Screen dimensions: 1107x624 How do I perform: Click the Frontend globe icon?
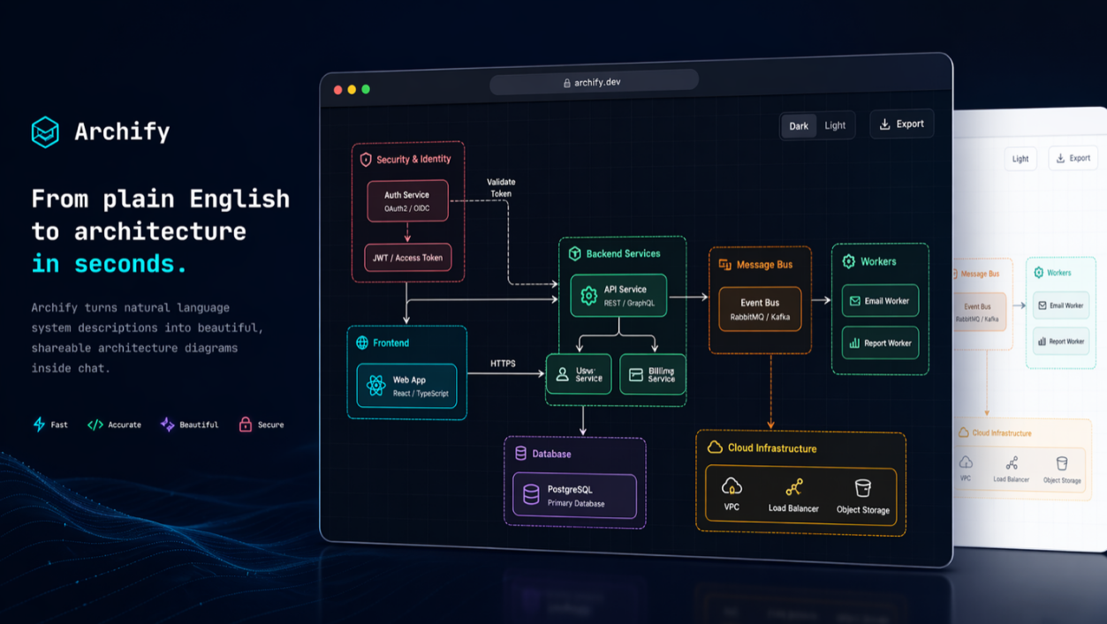click(362, 342)
